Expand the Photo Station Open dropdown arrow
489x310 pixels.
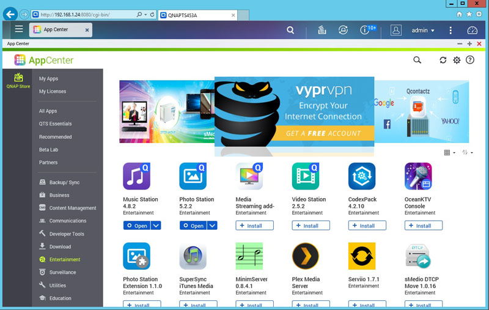[212, 225]
